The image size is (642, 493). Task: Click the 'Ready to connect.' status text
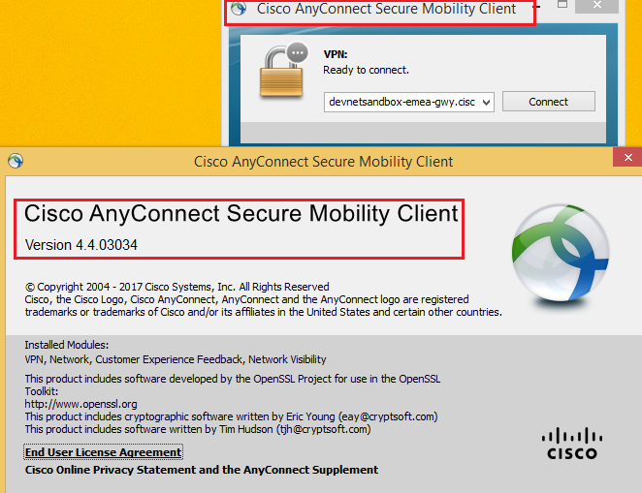click(x=366, y=70)
